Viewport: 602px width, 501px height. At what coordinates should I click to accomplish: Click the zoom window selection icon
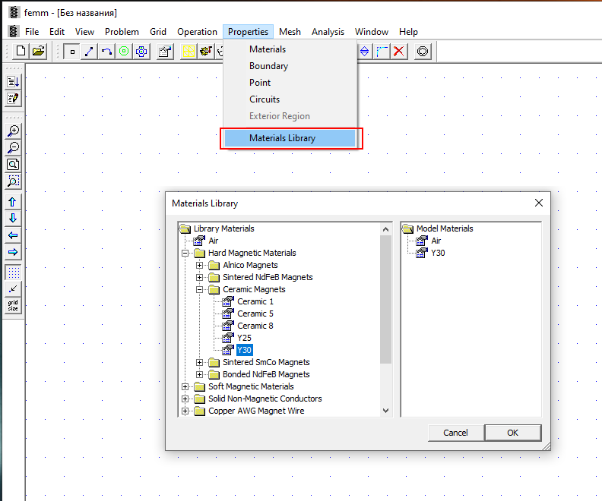click(13, 181)
